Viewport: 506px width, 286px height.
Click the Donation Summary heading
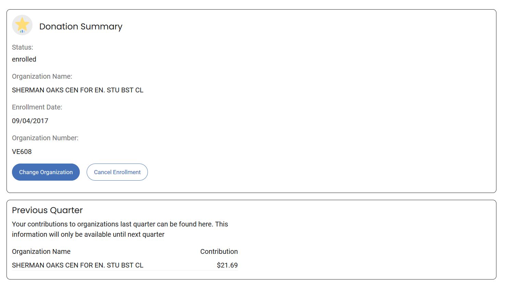81,27
